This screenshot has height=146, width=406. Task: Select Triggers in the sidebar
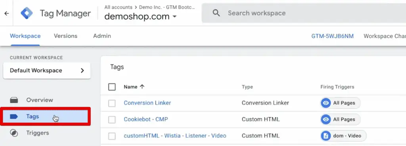[x=38, y=133]
